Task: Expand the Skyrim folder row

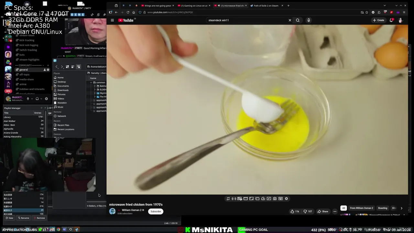Action: (94, 93)
